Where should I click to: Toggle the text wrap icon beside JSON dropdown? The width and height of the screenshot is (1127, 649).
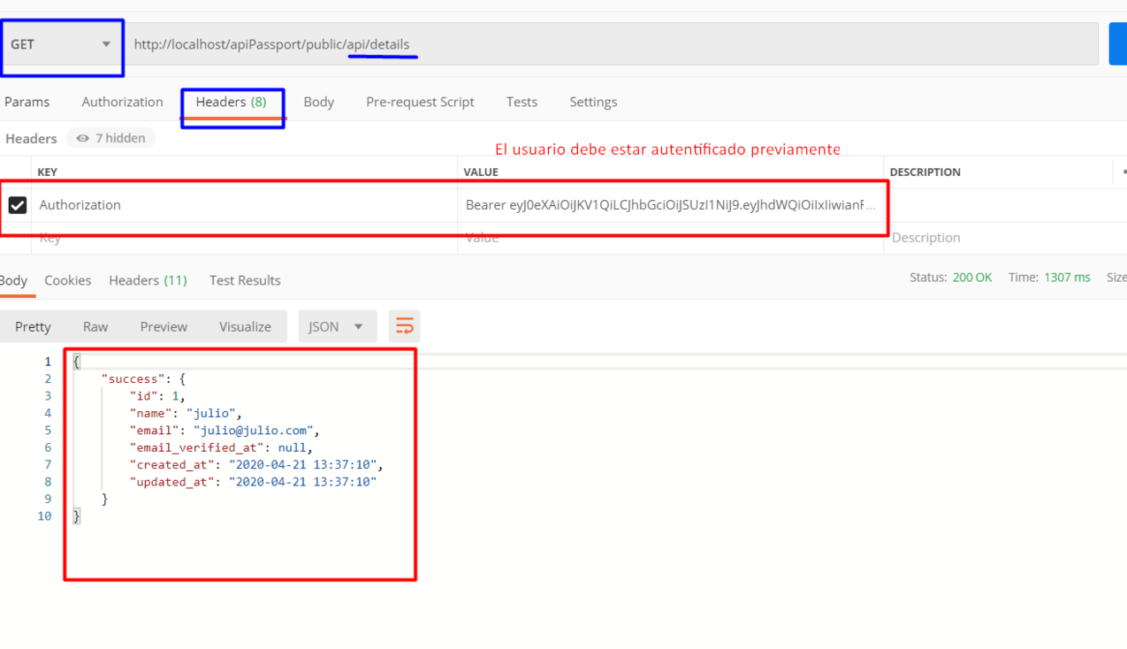tap(404, 326)
